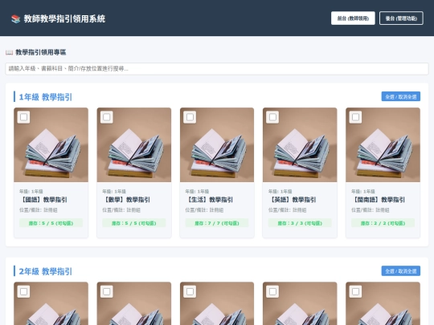Switch to 後台 (管理功能) view
Image resolution: width=434 pixels, height=325 pixels.
pyautogui.click(x=401, y=18)
